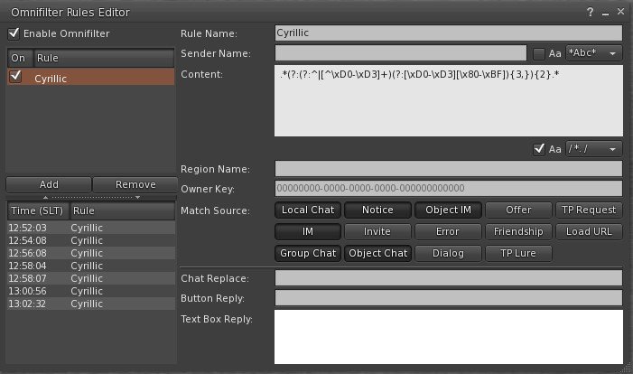The width and height of the screenshot is (633, 374).
Task: Open the /*./ content match type dropdown
Action: 594,149
